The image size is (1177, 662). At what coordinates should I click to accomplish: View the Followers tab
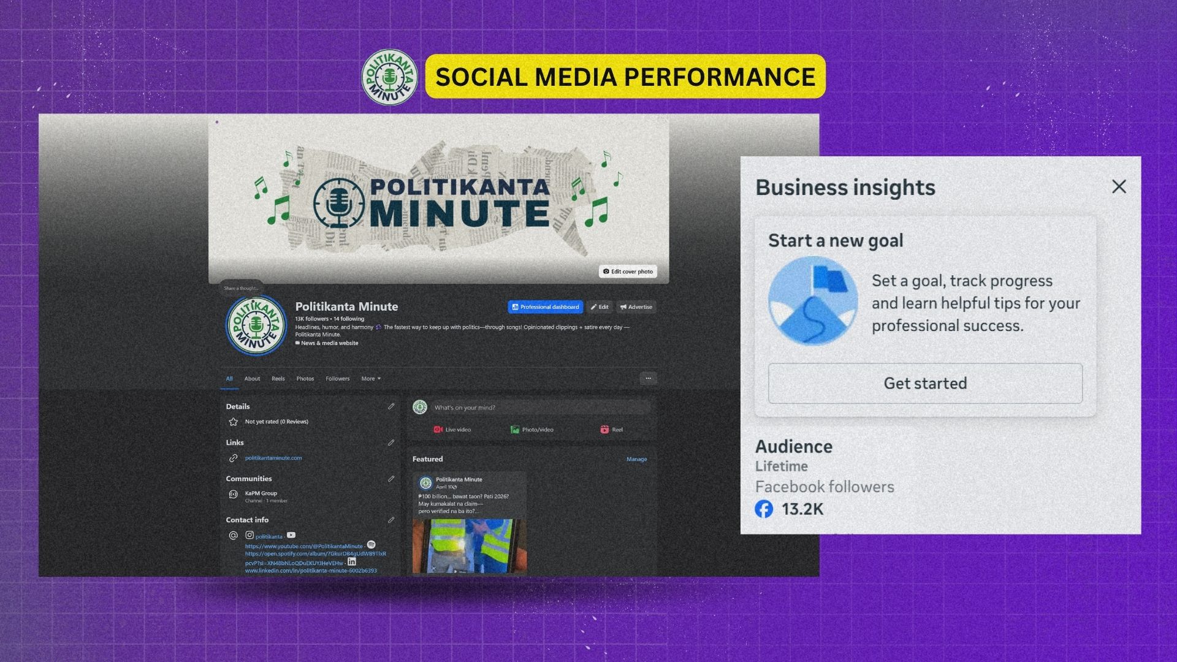338,379
